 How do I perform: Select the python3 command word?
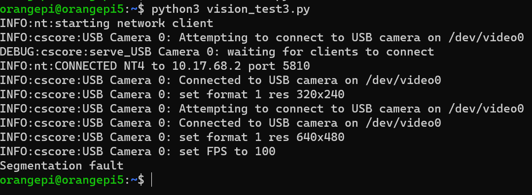coord(176,9)
